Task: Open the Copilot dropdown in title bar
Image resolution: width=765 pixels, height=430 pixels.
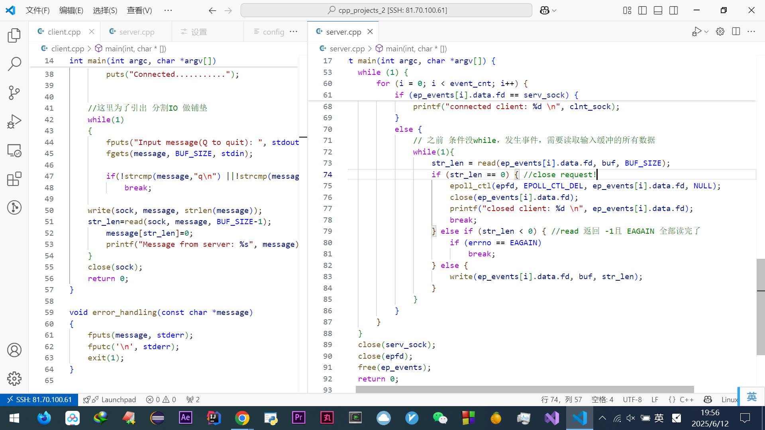Action: pyautogui.click(x=548, y=10)
